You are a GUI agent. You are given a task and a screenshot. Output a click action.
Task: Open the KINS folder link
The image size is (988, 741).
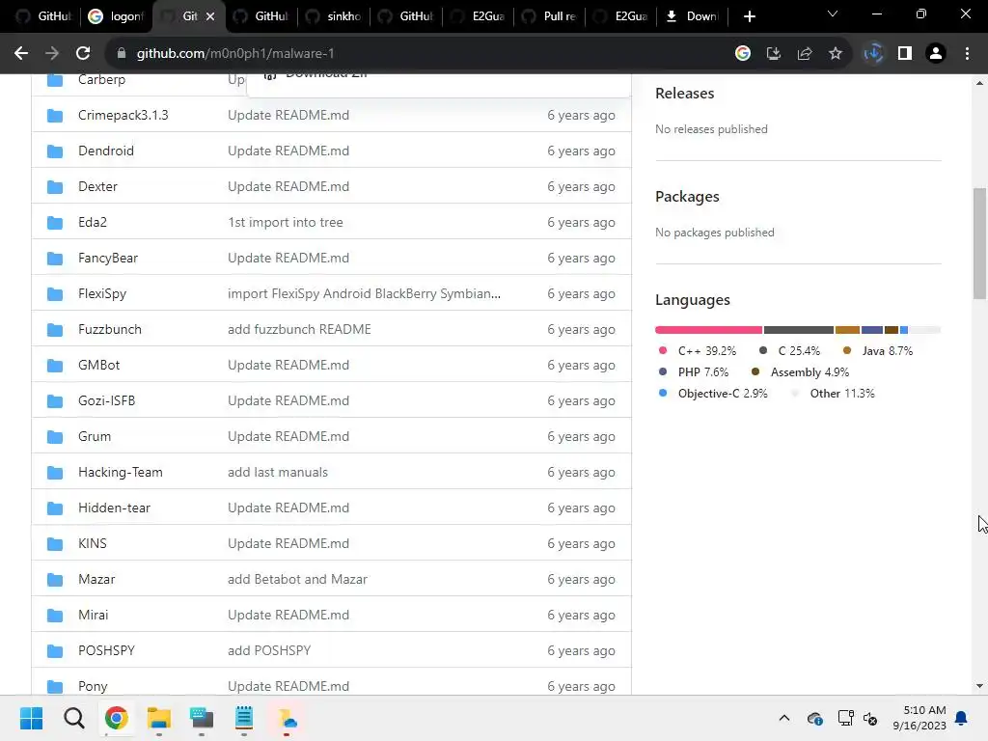pyautogui.click(x=92, y=544)
